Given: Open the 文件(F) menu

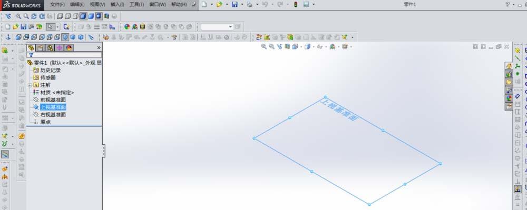Looking at the screenshot, I should pos(57,4).
